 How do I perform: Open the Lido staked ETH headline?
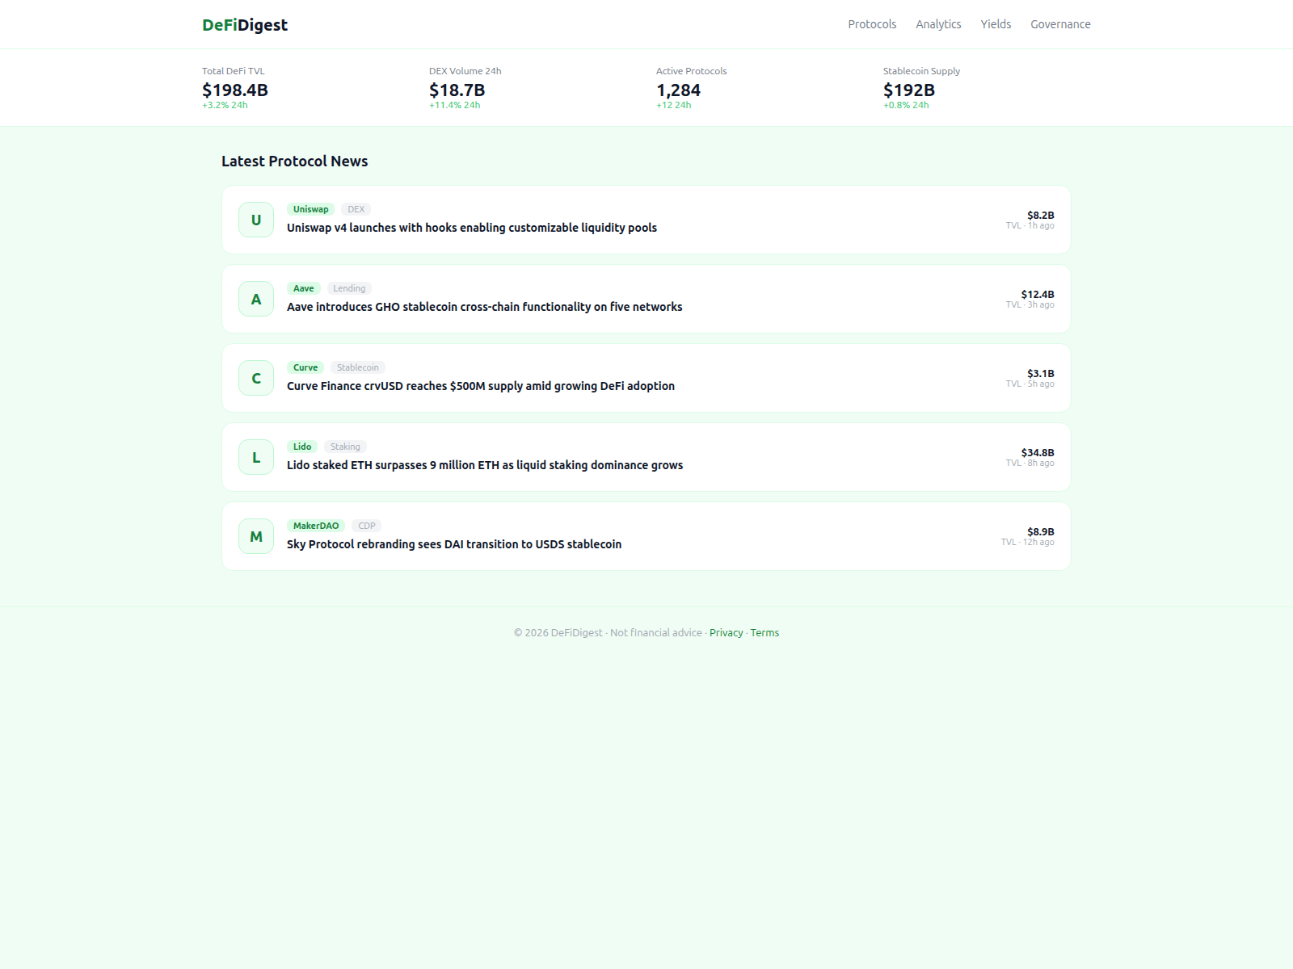pos(485,465)
